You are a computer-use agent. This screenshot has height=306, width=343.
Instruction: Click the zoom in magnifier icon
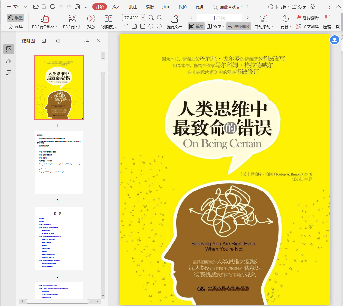(160, 18)
